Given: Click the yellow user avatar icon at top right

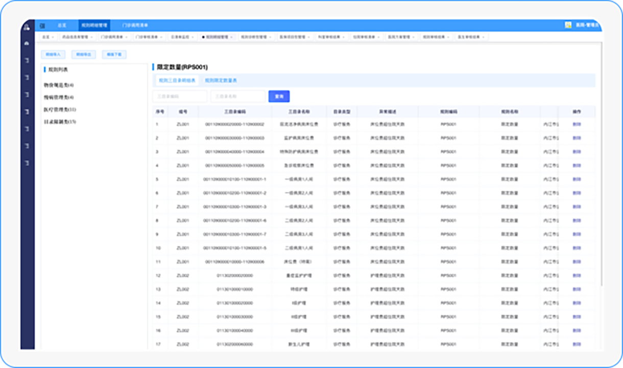Looking at the screenshot, I should point(568,25).
